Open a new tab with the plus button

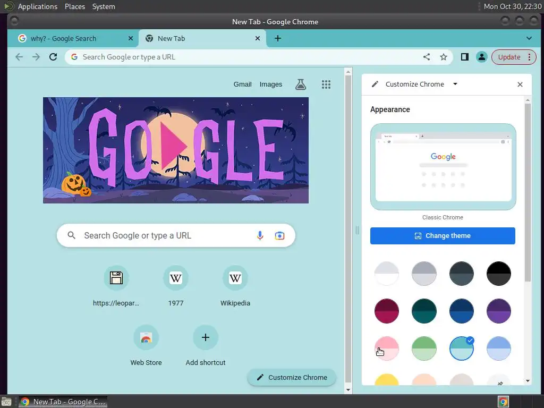[277, 38]
